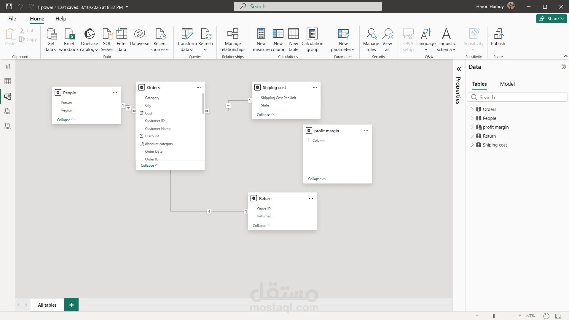The height and width of the screenshot is (320, 569).
Task: Create a New parameter
Action: point(343,40)
